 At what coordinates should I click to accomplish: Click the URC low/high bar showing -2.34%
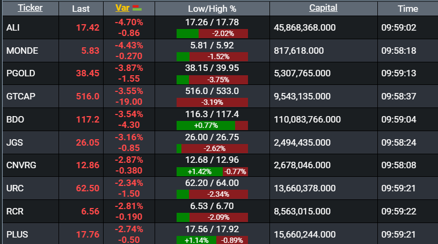pos(213,194)
